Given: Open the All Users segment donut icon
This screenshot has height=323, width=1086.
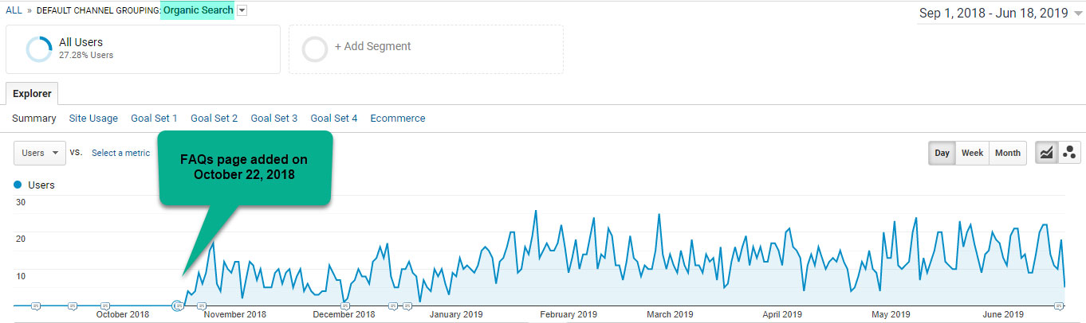Looking at the screenshot, I should click(39, 49).
